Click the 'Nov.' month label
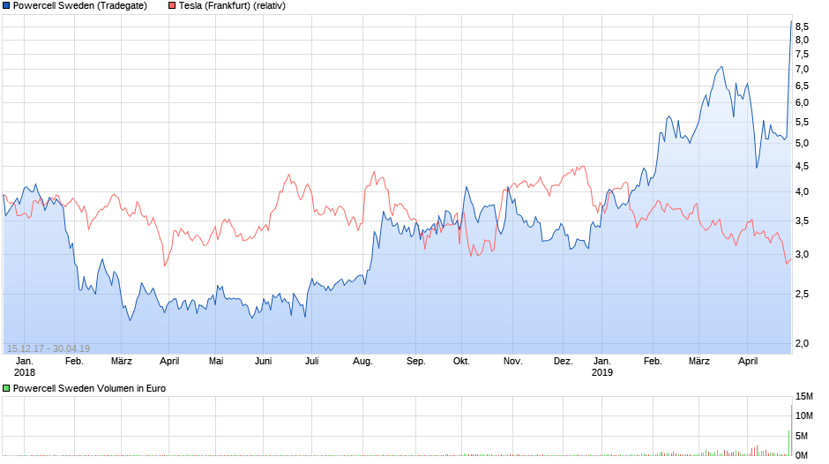This screenshot has height=464, width=829. point(513,362)
